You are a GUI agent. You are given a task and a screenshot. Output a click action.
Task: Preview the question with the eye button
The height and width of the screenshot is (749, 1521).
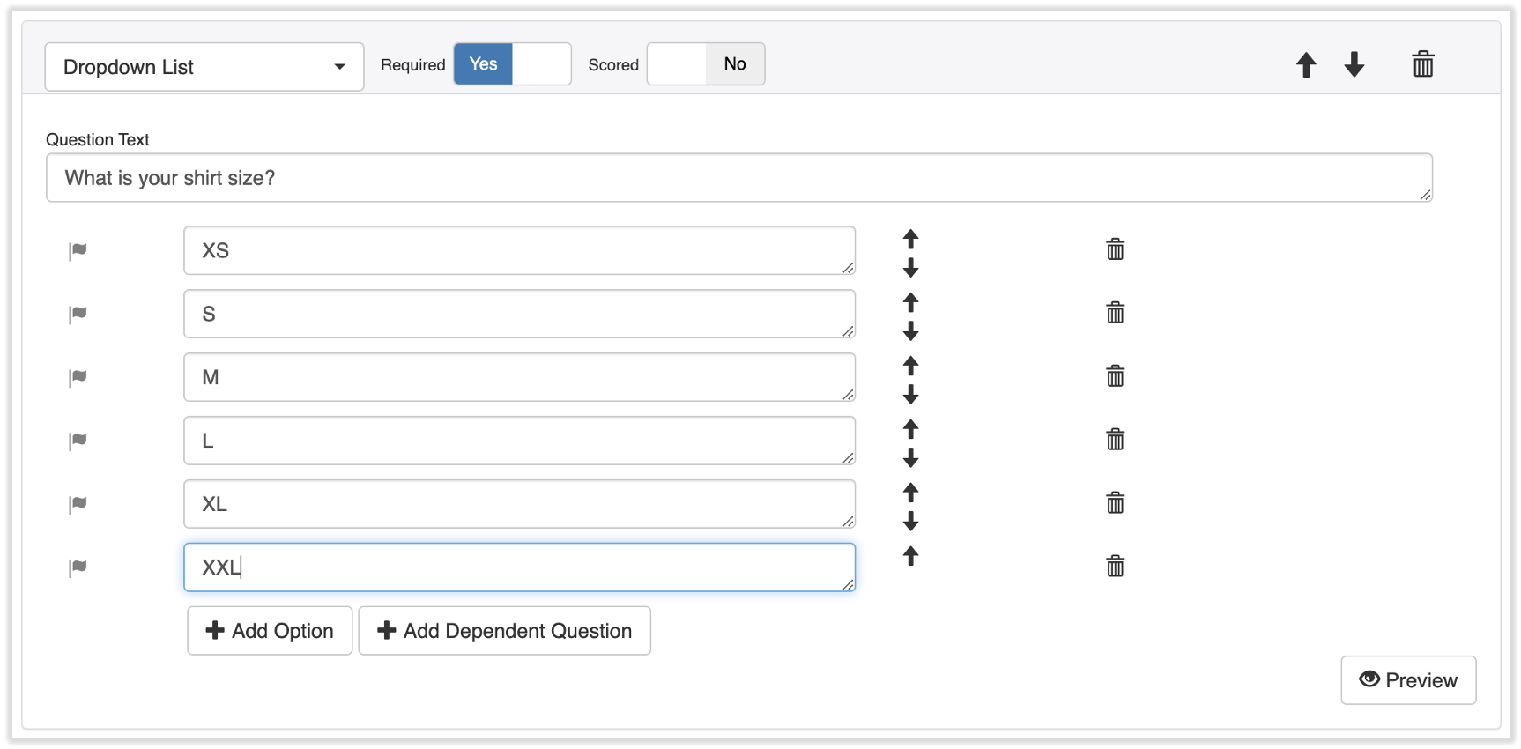(x=1407, y=680)
